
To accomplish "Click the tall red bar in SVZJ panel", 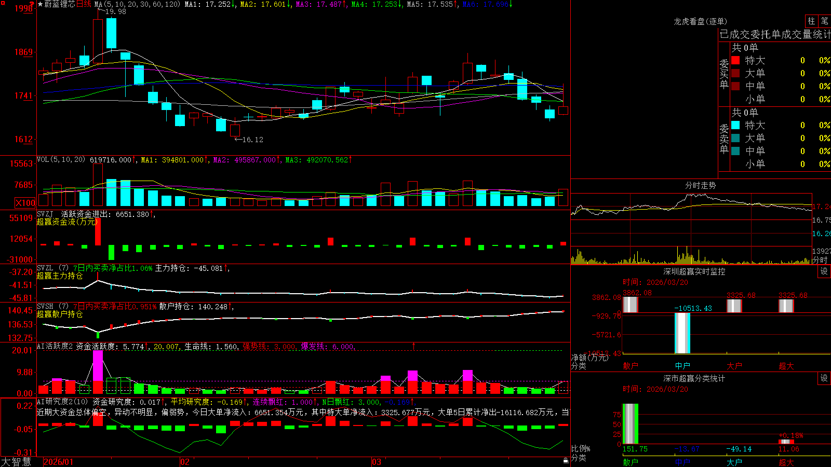I will coord(98,232).
